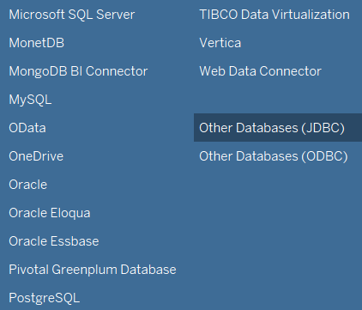Select Other Databases (ODBC)
The image size is (362, 310).
[x=274, y=156]
